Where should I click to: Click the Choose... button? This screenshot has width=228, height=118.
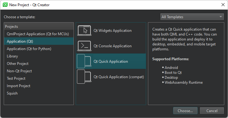tap(185, 111)
